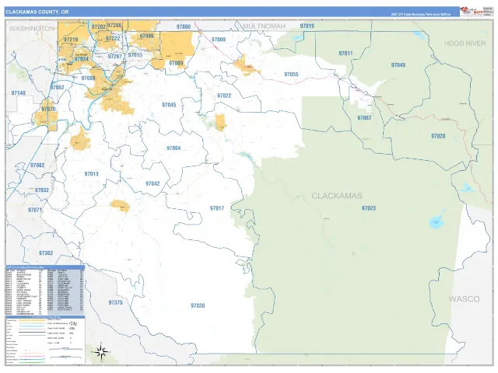Image resolution: width=498 pixels, height=373 pixels.
Task: Click ZIP code label 97070
Action: pyautogui.click(x=48, y=109)
